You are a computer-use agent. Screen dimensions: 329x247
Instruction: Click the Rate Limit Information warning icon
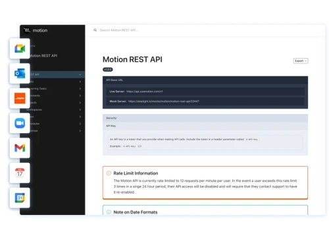coord(109,173)
